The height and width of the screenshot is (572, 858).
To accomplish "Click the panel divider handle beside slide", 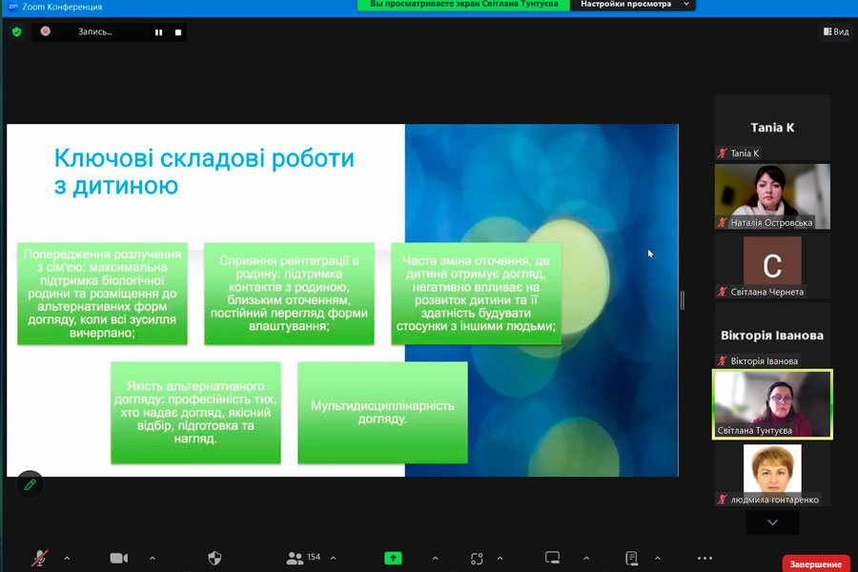I will [683, 300].
